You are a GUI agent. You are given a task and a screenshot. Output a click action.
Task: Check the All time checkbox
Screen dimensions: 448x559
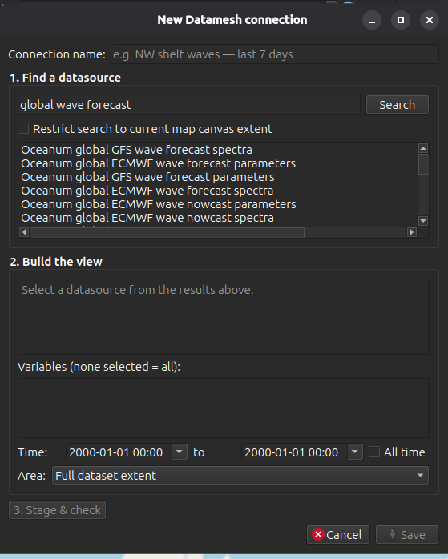click(x=374, y=452)
